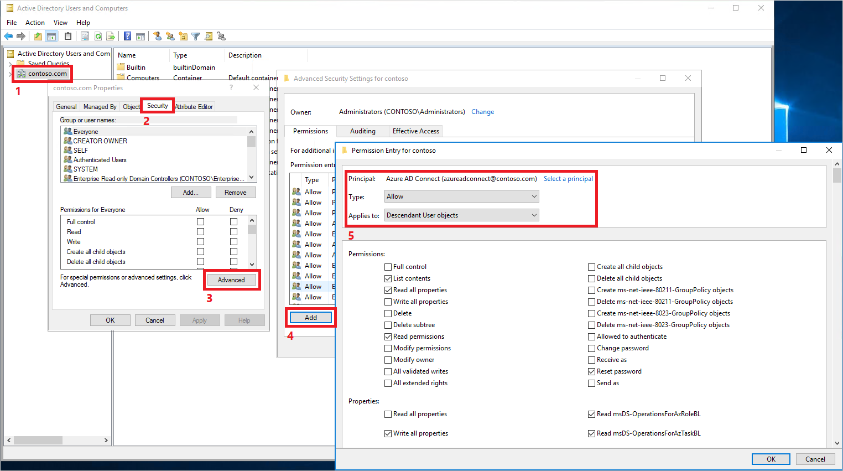Click the Permission Entry vertical scrollbar

coord(837,304)
